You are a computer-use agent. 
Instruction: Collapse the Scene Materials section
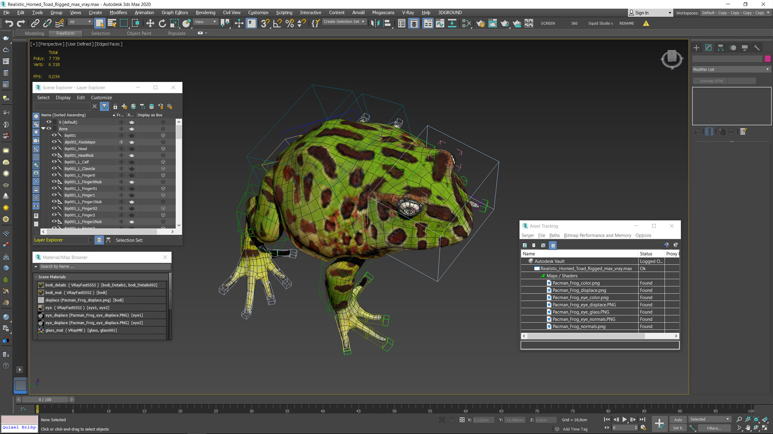(x=36, y=277)
